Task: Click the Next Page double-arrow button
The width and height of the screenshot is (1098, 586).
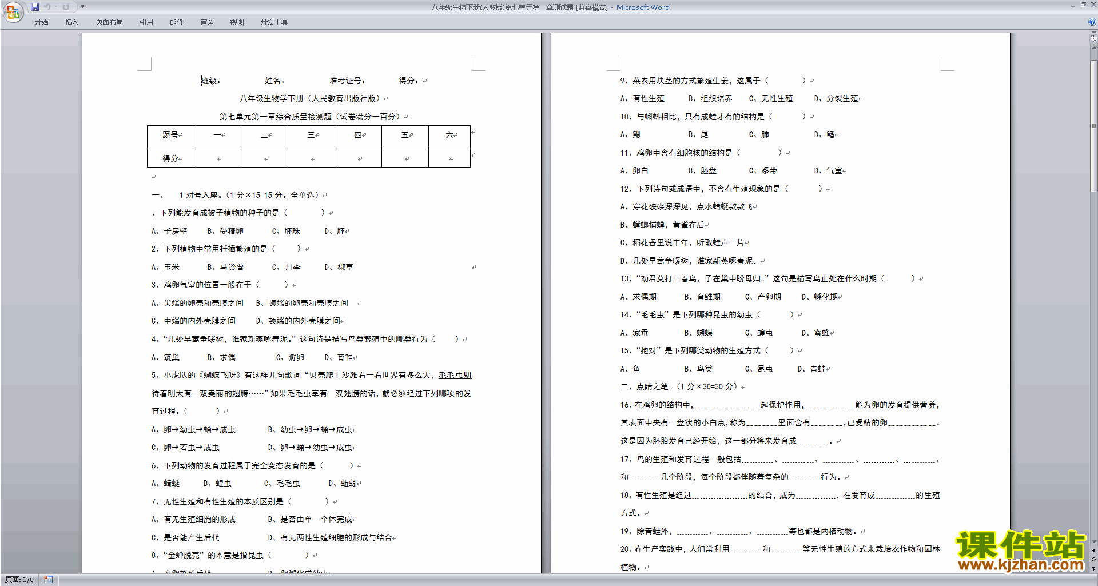Action: (x=1094, y=568)
